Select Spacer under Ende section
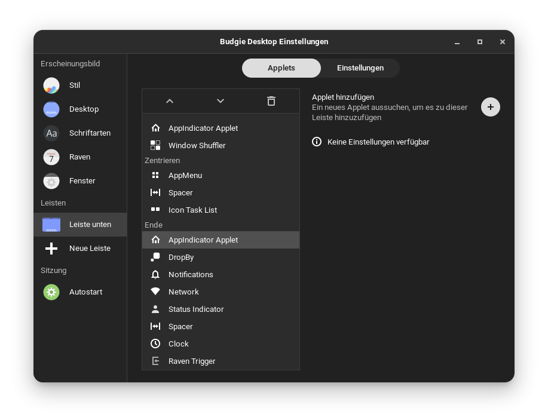Viewport: 548px width, 420px height. tap(221, 326)
